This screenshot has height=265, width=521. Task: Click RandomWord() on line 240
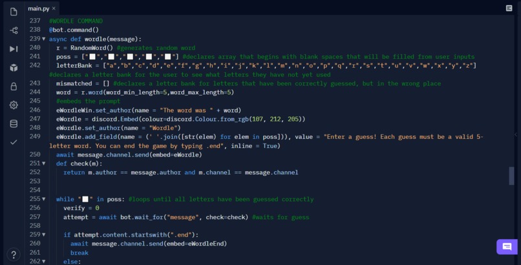tap(92, 48)
